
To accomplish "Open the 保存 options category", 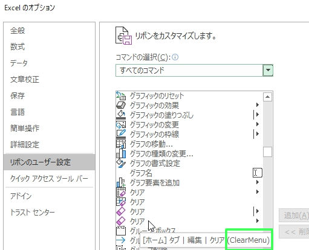I will pos(49,95).
